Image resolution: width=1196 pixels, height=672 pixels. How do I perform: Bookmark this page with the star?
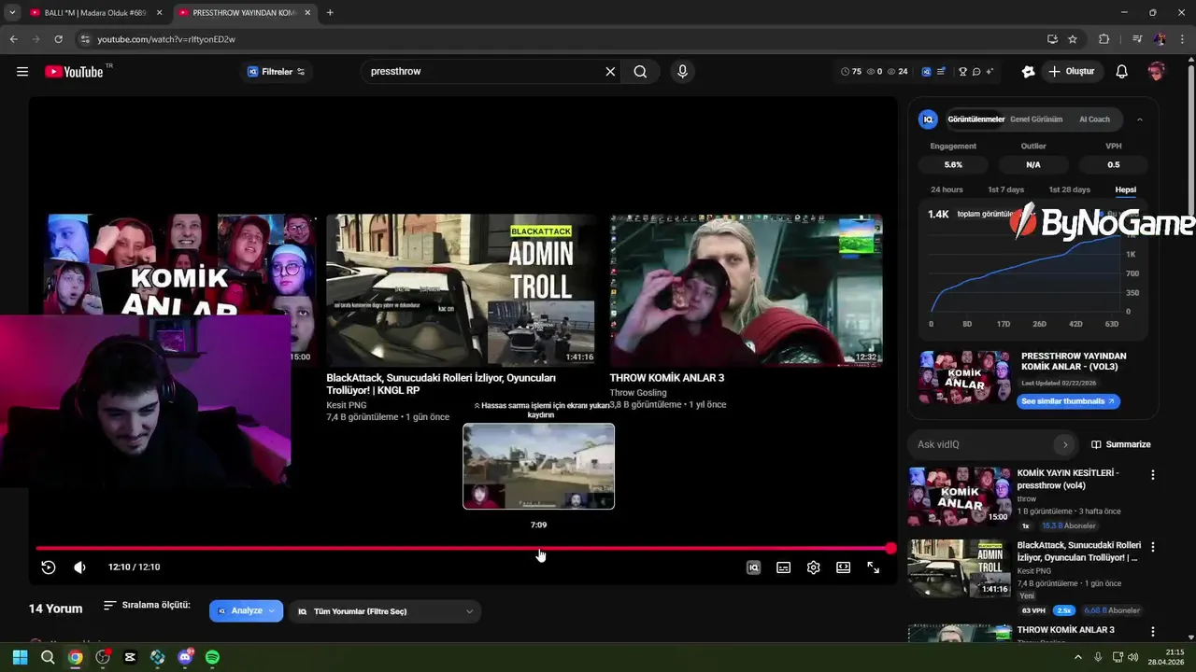pyautogui.click(x=1073, y=39)
